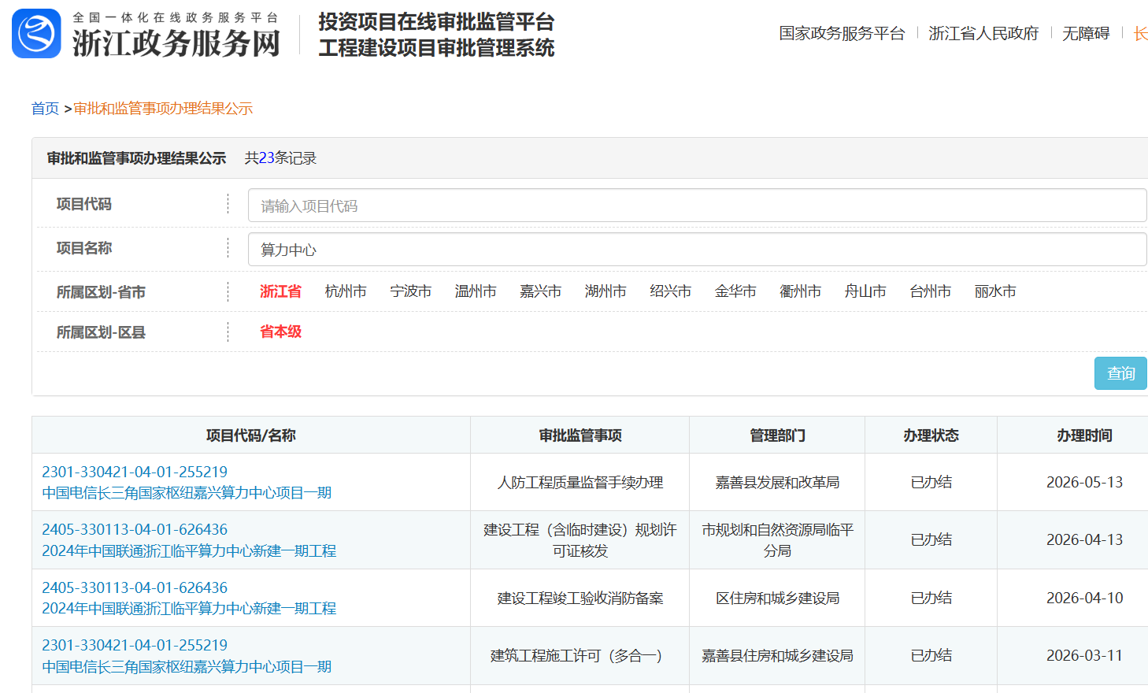
Task: Click 管理部门 column header
Action: click(x=777, y=435)
